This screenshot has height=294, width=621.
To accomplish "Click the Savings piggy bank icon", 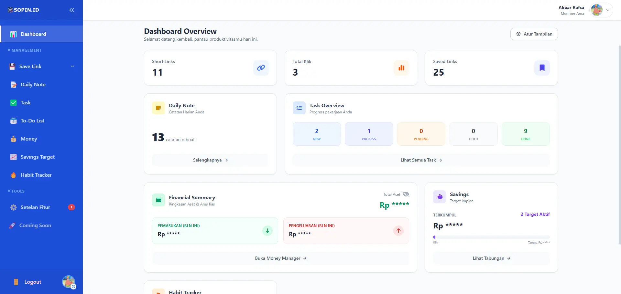I will click(440, 197).
